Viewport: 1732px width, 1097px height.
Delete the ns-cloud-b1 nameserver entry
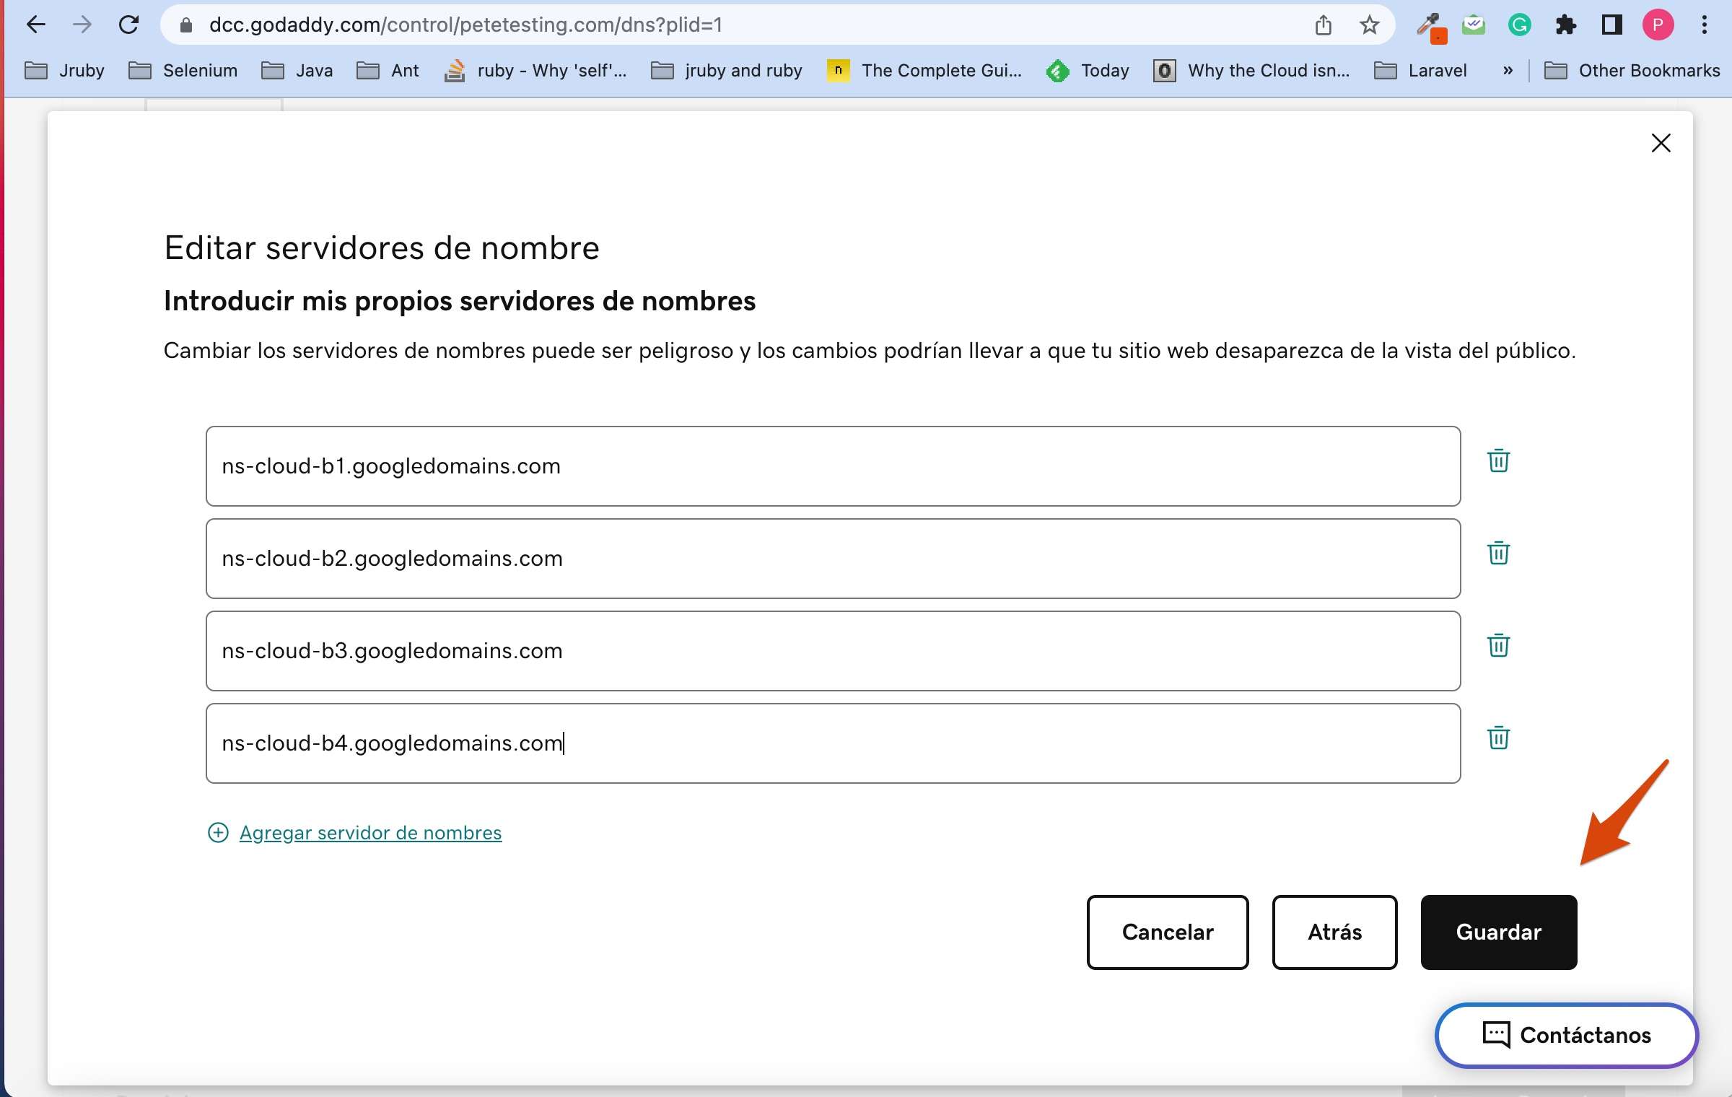(x=1498, y=460)
